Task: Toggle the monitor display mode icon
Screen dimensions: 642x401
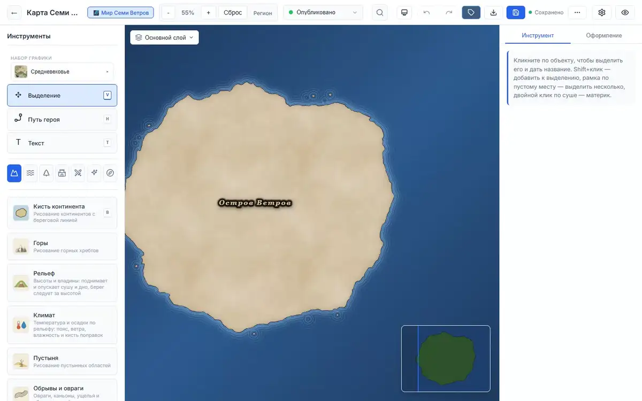Action: [404, 12]
